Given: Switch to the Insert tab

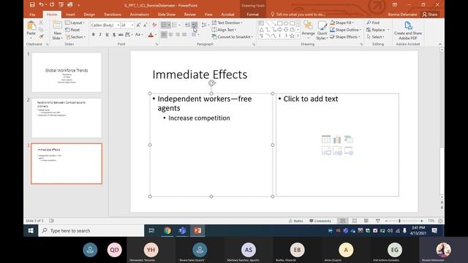Looking at the screenshot, I should [70, 15].
